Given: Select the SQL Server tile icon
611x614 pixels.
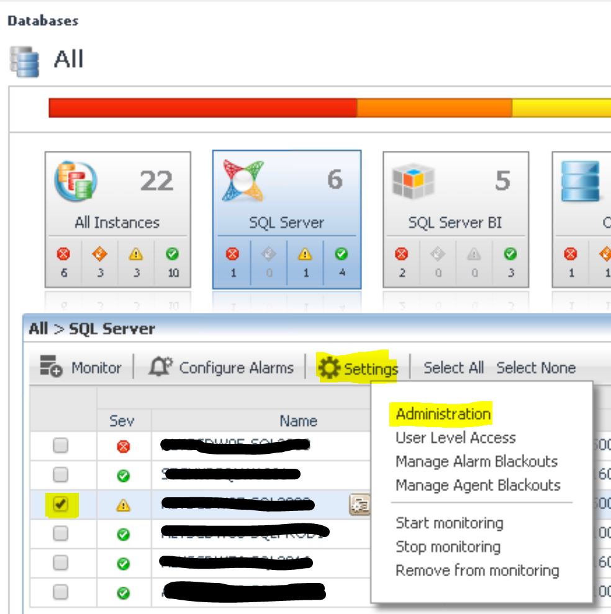Looking at the screenshot, I should (x=243, y=181).
